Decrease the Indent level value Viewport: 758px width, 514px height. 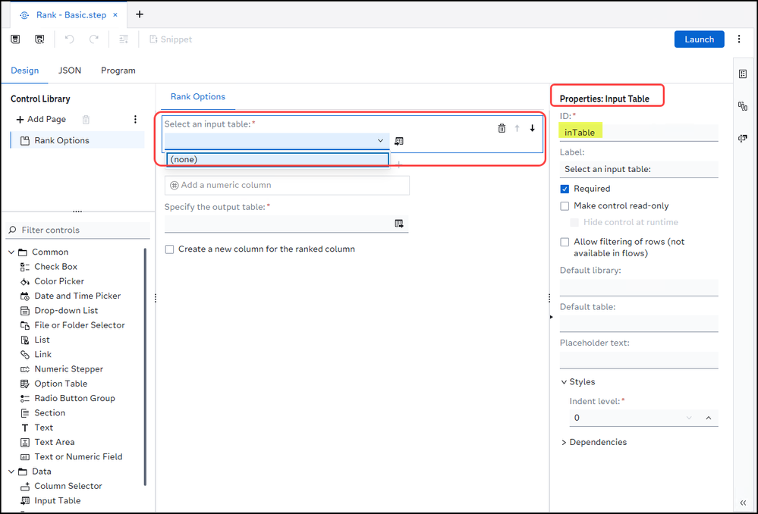[x=690, y=418]
